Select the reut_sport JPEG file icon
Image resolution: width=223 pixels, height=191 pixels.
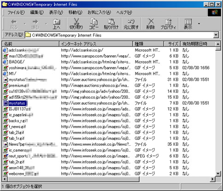[x=6, y=156]
